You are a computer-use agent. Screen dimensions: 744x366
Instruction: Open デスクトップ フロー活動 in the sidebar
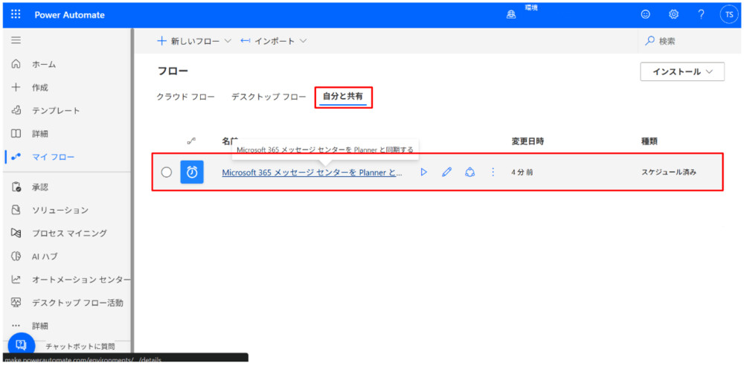[77, 303]
